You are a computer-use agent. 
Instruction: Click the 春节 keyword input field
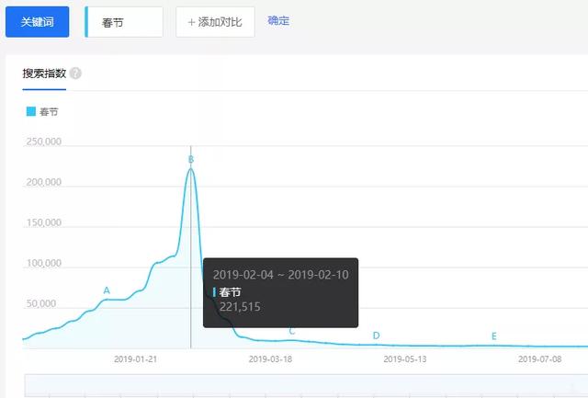coord(125,21)
